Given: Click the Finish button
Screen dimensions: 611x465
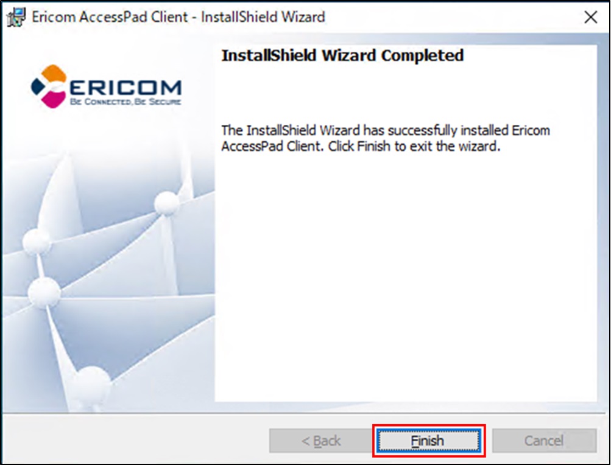Looking at the screenshot, I should pos(428,441).
